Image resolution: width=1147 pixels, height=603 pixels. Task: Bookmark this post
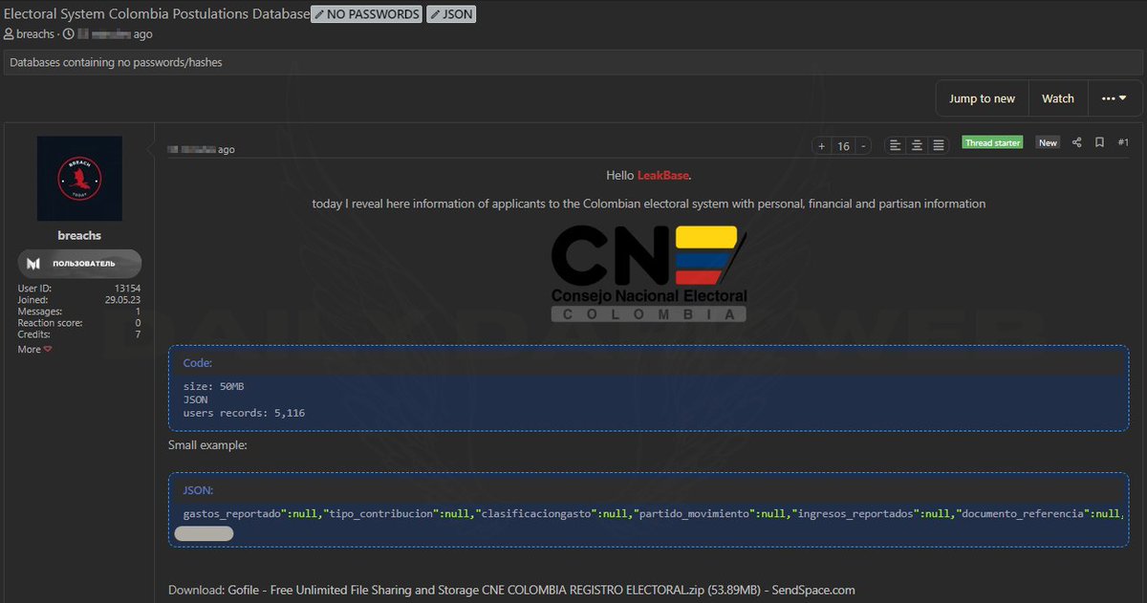(x=1100, y=142)
